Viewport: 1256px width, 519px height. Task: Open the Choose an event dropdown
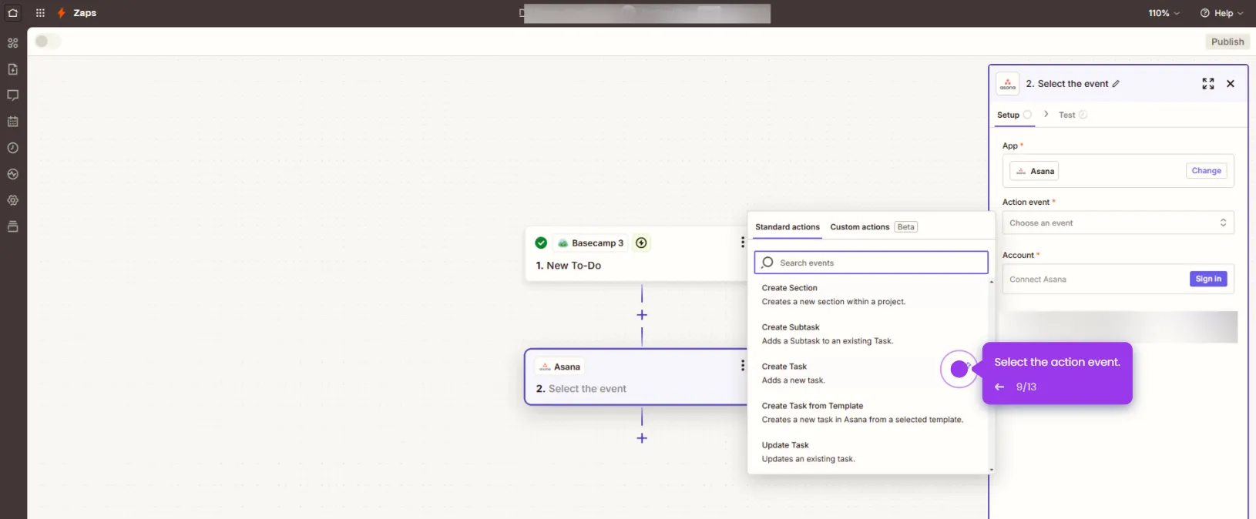1118,223
